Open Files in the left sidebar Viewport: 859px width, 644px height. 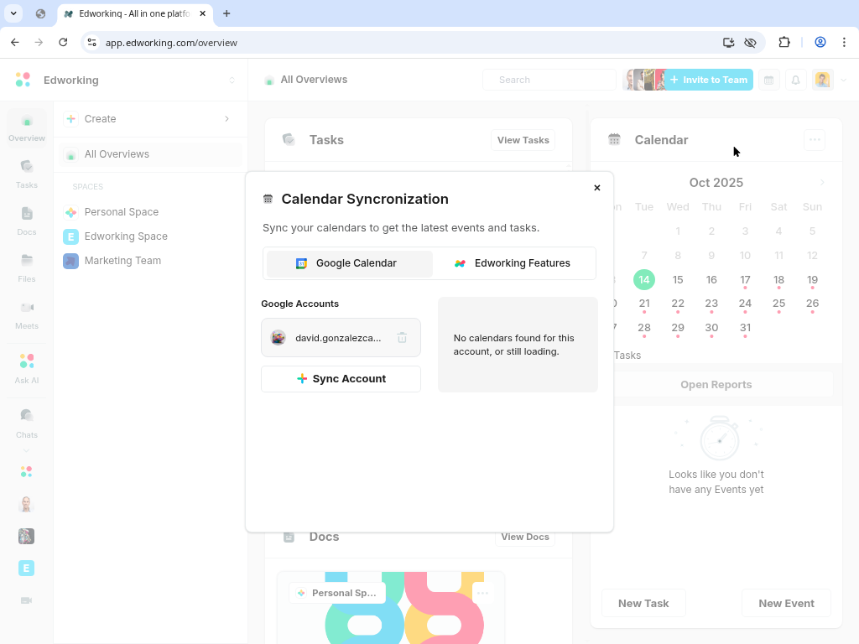(x=27, y=267)
